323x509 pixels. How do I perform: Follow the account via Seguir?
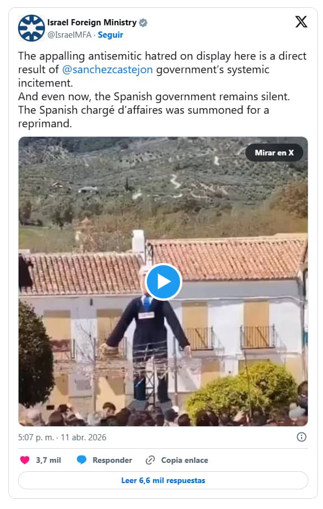tap(110, 35)
